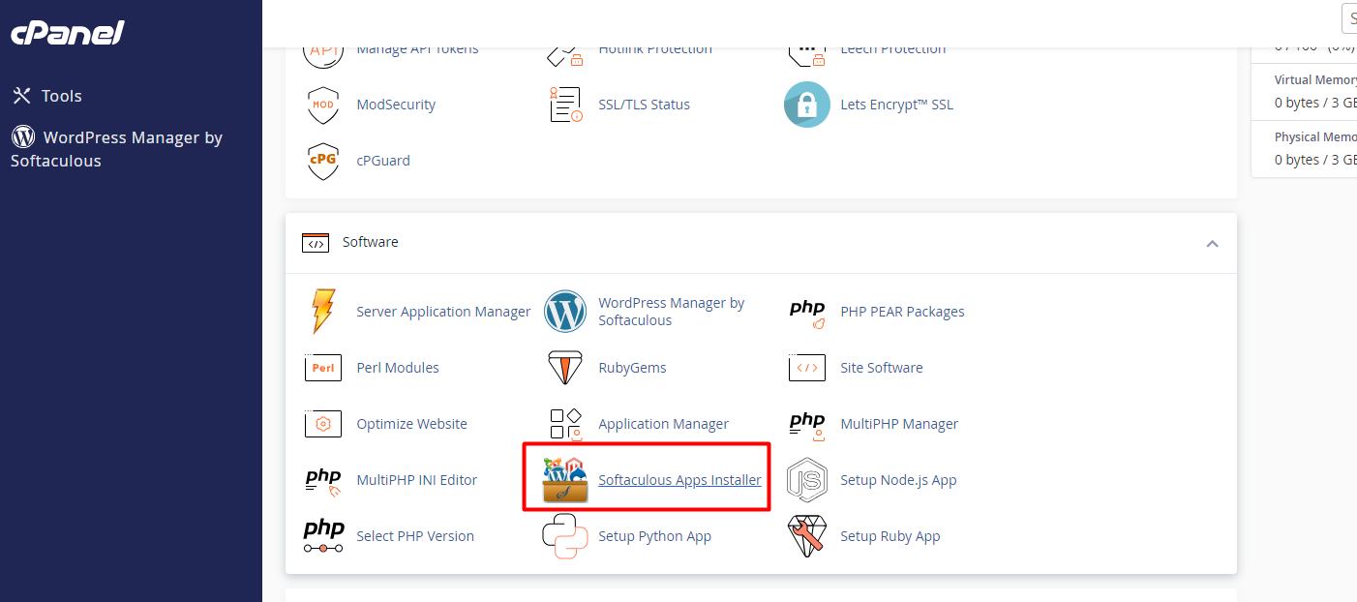Screen dimensions: 1357x602
Task: Open the Setup Ruby App link
Action: [x=890, y=536]
